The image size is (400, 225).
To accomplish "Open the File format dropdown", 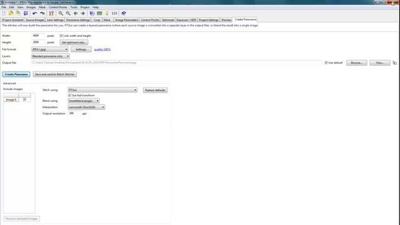I will pyautogui.click(x=50, y=49).
